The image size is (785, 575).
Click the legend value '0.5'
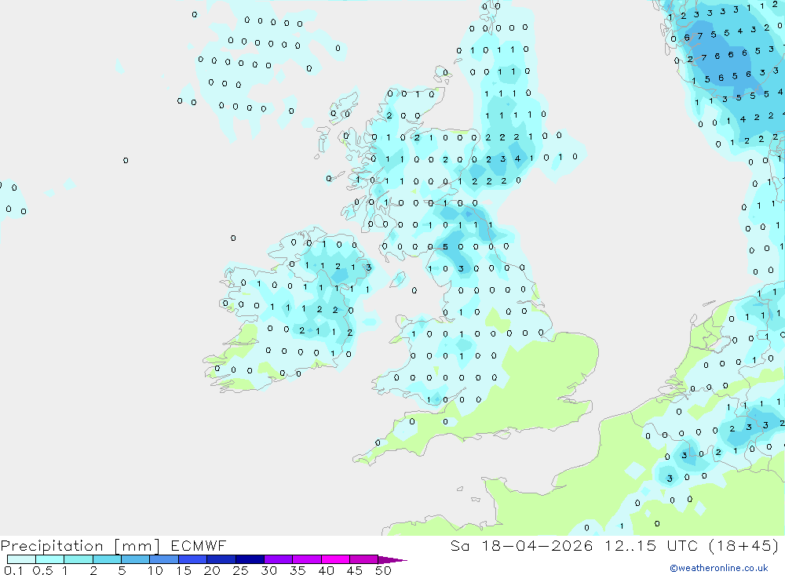coord(42,570)
